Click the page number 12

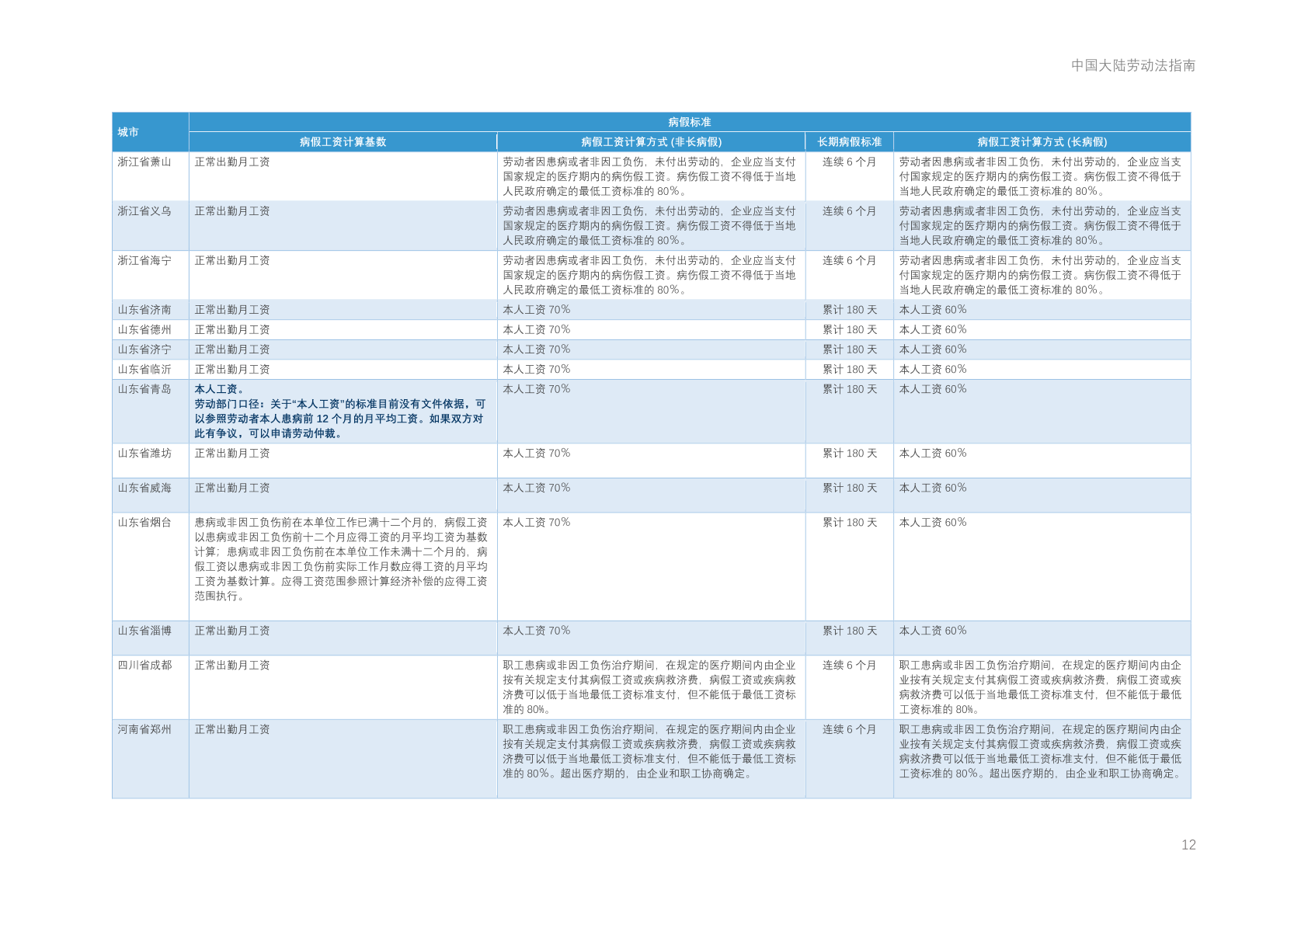tap(1188, 845)
